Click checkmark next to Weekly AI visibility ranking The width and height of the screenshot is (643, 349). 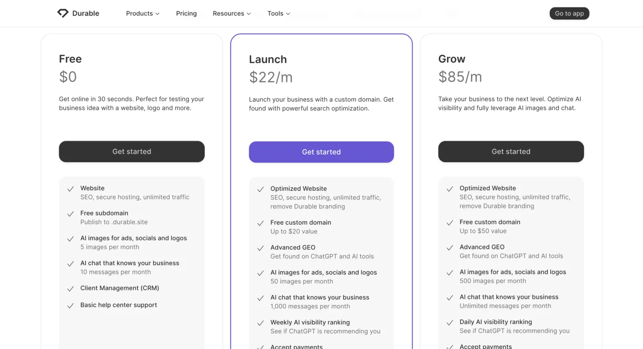[260, 323]
